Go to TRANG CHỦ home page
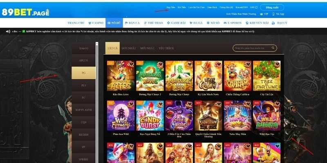327x163 pixels. tap(76, 23)
